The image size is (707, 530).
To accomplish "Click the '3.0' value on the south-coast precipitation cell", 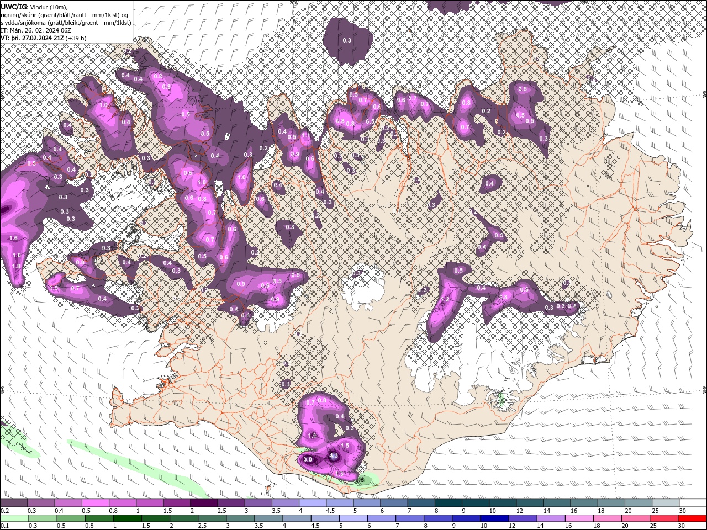I will (x=308, y=459).
